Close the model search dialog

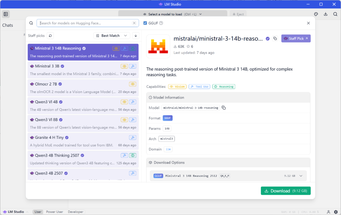[x=308, y=23]
